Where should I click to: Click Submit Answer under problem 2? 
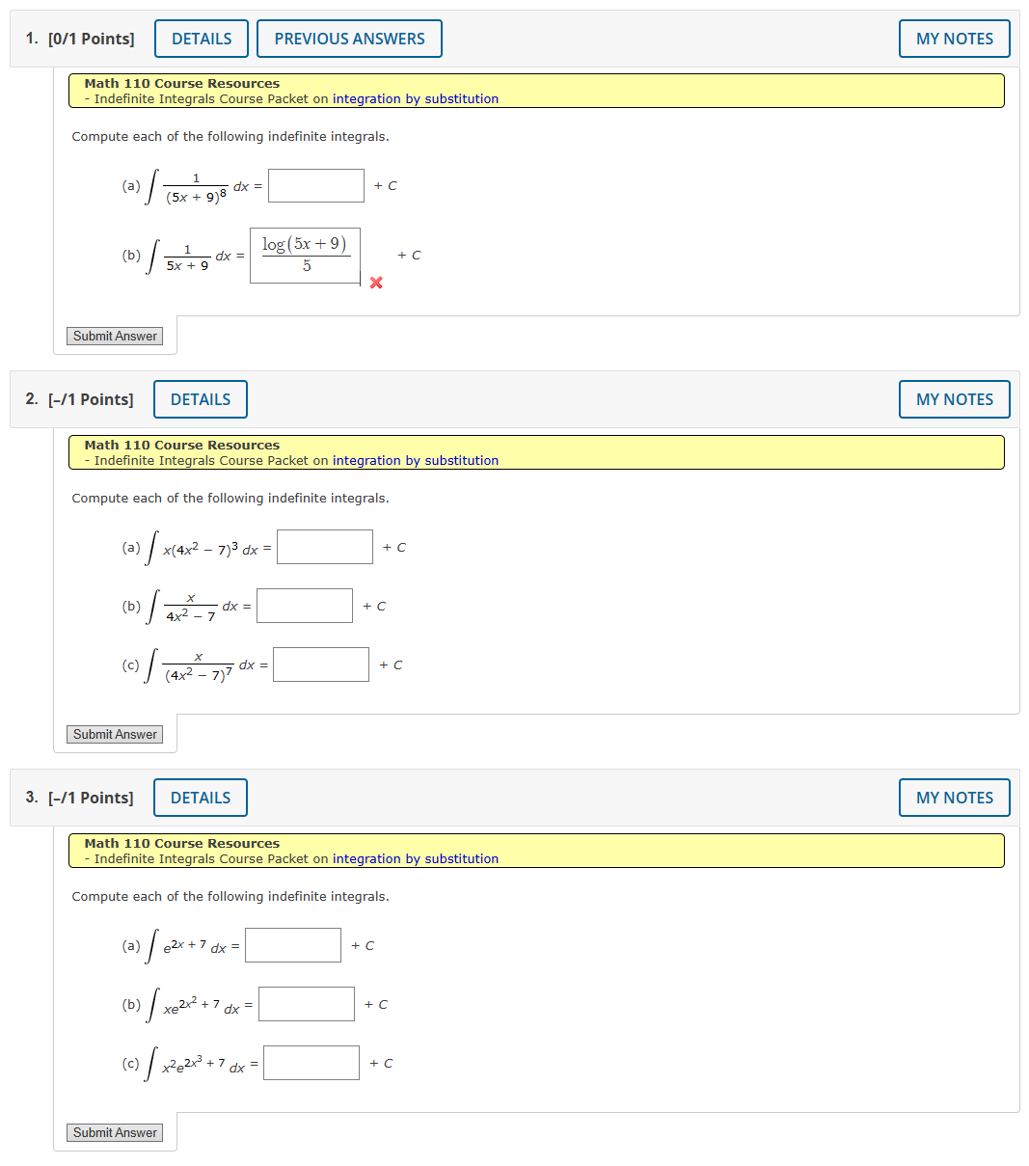pyautogui.click(x=114, y=734)
